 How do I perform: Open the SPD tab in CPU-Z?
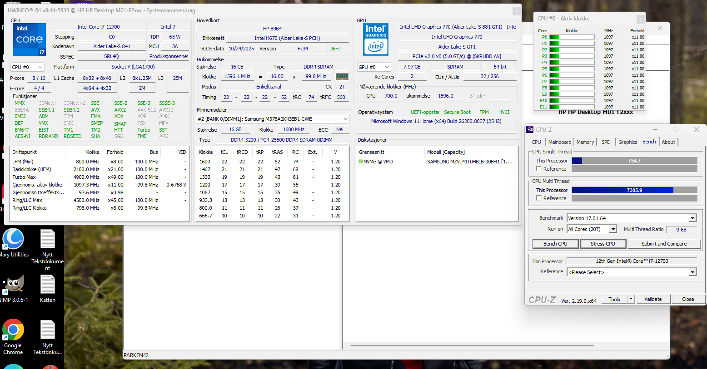click(606, 142)
